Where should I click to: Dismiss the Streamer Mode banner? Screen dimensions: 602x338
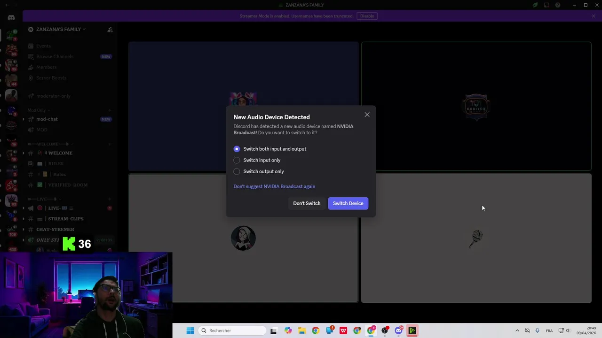coord(594,16)
